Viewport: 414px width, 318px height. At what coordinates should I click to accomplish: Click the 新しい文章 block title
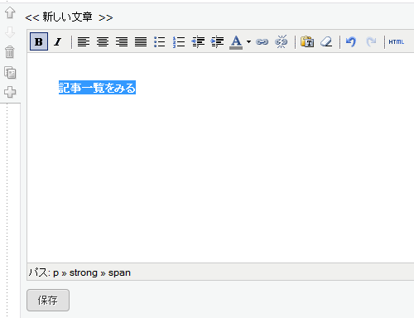(x=67, y=17)
